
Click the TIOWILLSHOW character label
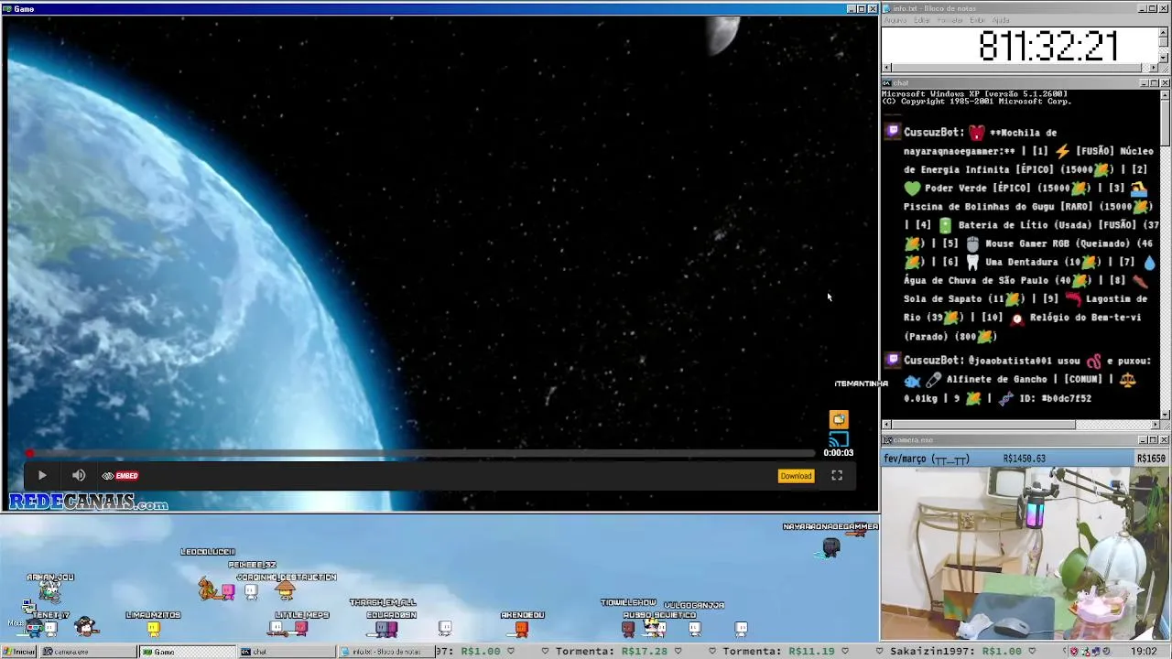coord(629,602)
